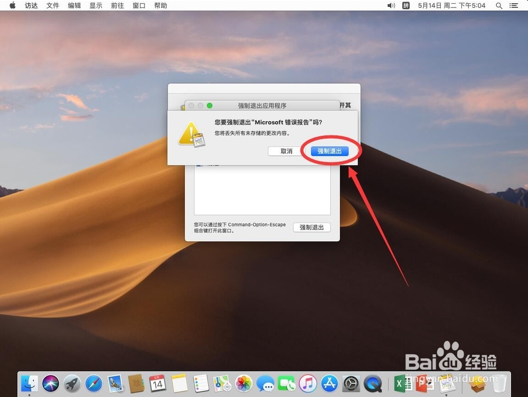The image size is (528, 397).
Task: Open the 文件 menu
Action: point(53,5)
